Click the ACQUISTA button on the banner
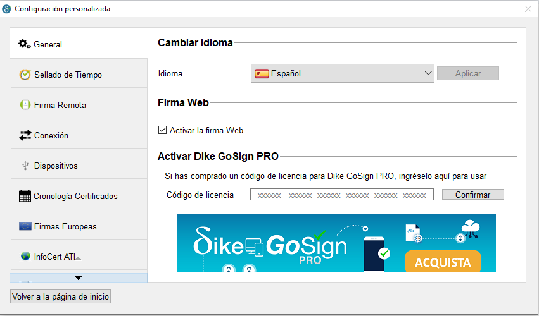This screenshot has height=316, width=539. click(443, 262)
